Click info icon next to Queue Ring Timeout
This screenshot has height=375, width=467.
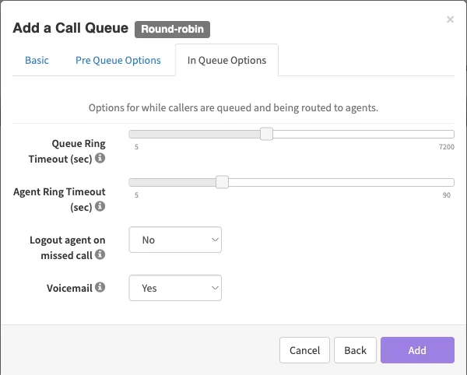(x=100, y=158)
